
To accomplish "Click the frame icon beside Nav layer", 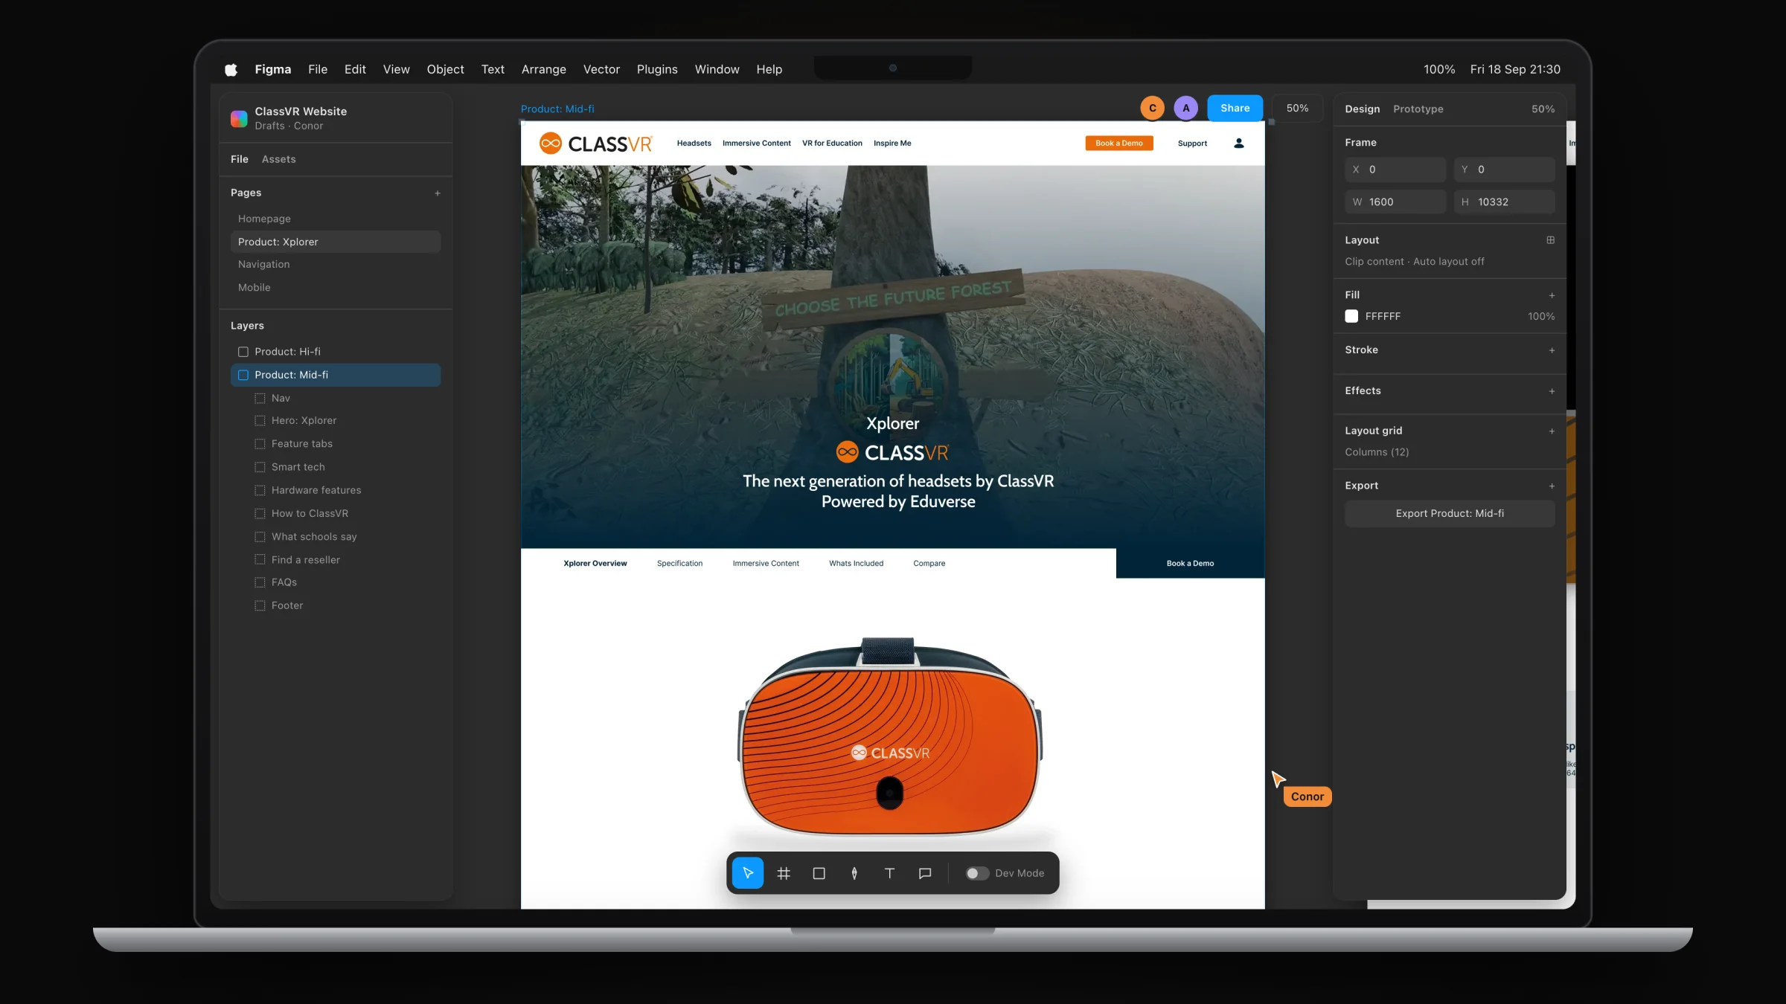I will [x=260, y=399].
